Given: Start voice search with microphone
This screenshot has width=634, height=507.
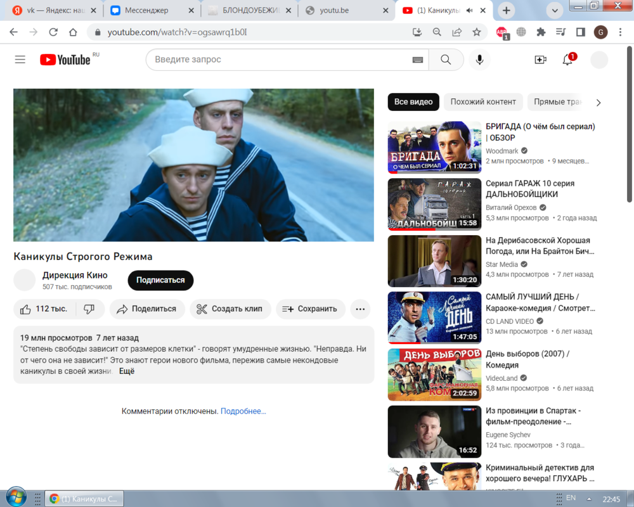Looking at the screenshot, I should [x=479, y=60].
